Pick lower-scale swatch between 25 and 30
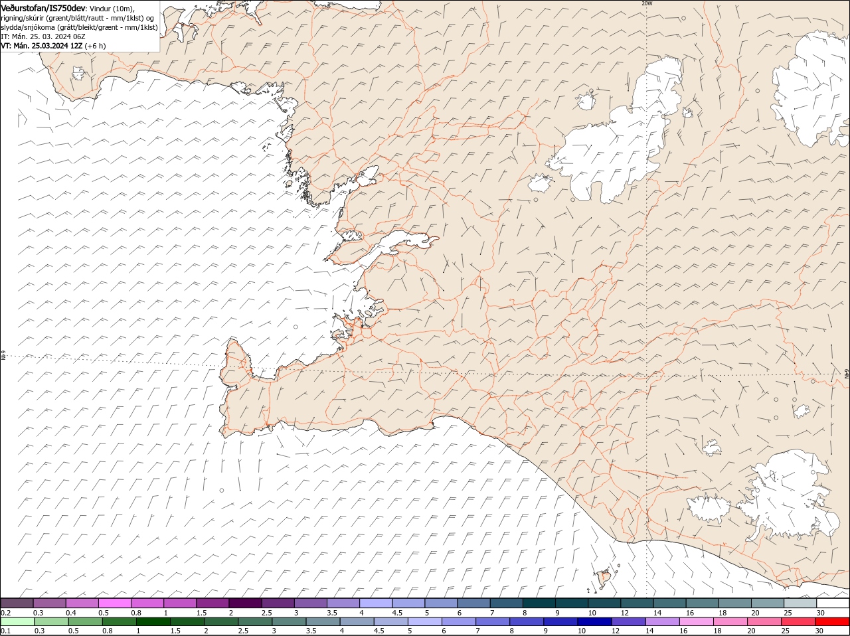 coord(797,622)
